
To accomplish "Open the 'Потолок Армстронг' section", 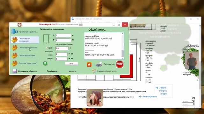I will [28, 63].
